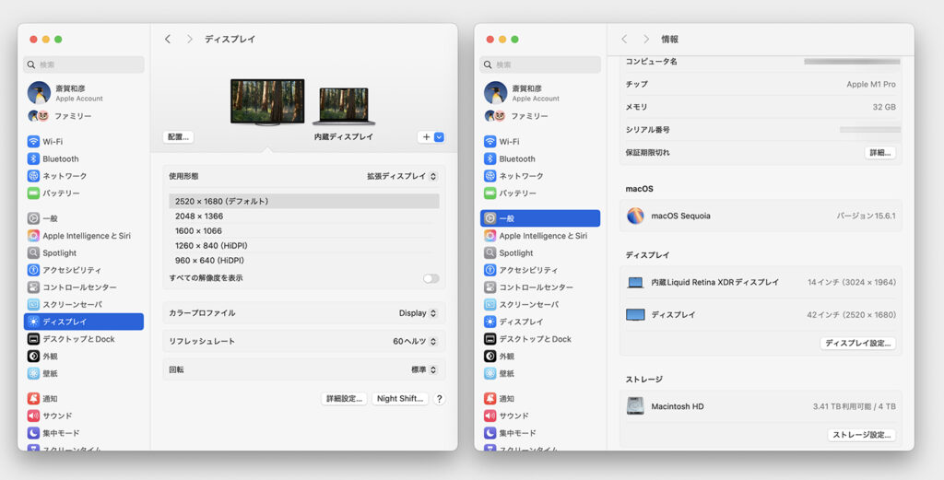
Task: Open ディスプレイ in right window sidebar
Action: [540, 322]
